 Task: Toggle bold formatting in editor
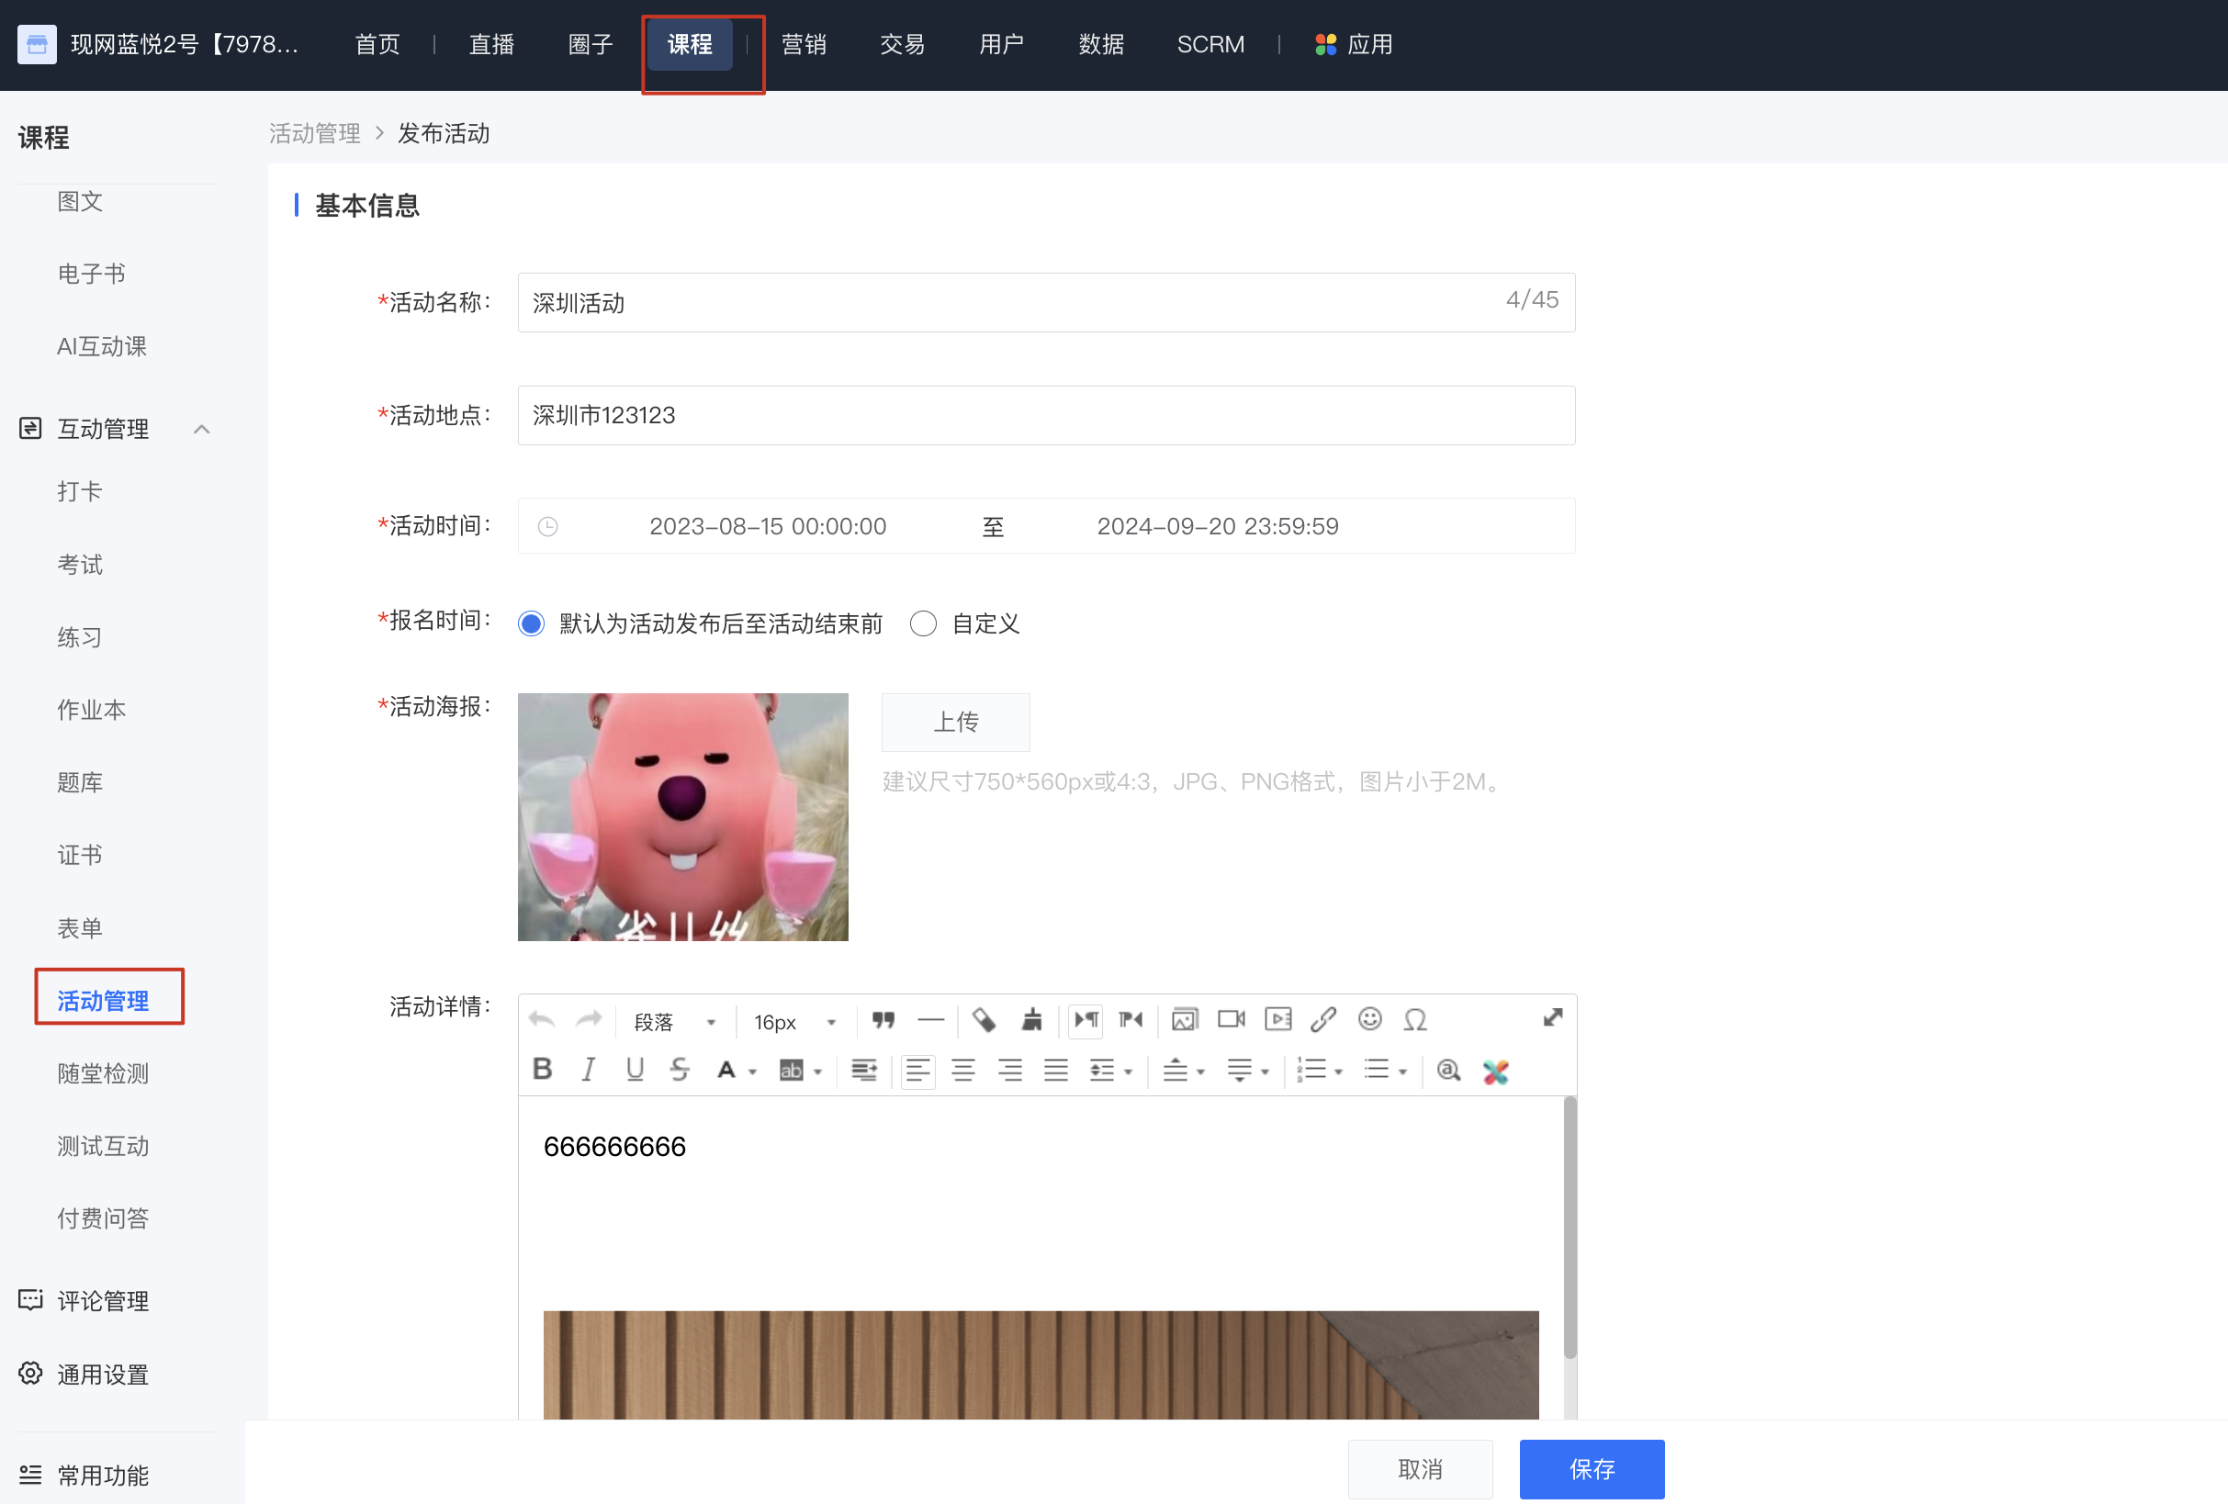pyautogui.click(x=542, y=1069)
